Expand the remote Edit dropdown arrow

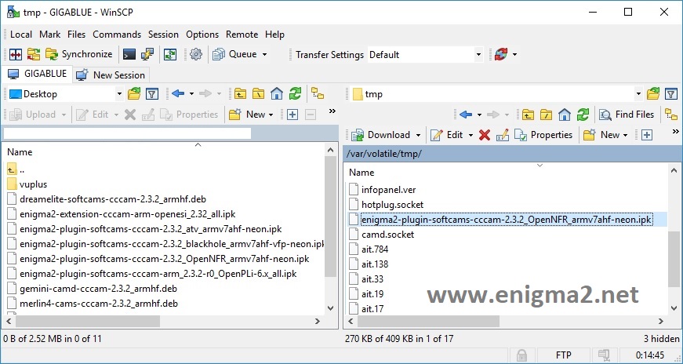(470, 135)
